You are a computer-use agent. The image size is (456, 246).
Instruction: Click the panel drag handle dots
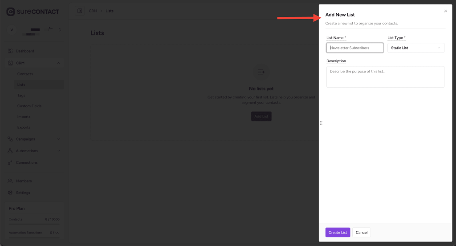click(321, 123)
